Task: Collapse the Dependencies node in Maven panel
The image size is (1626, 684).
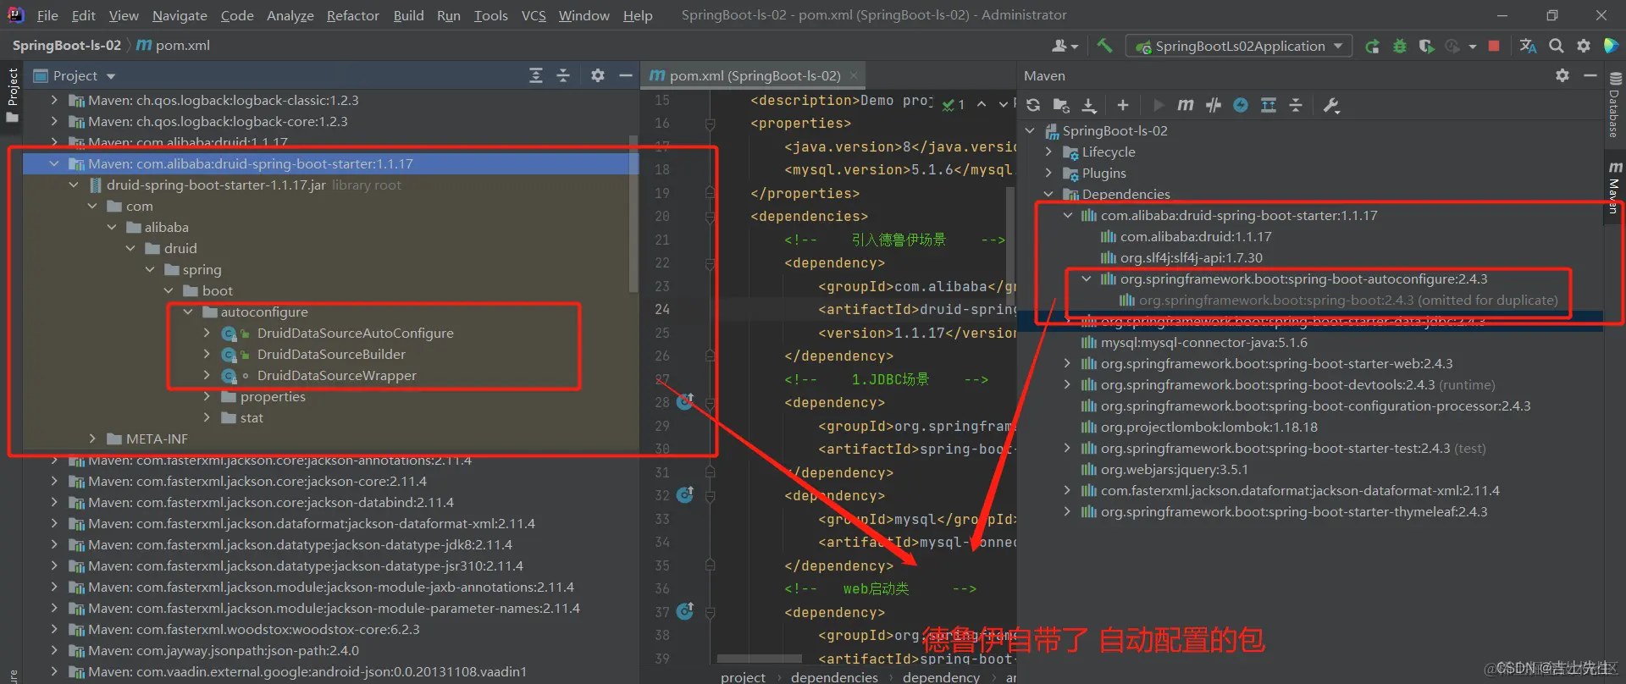Action: coord(1048,194)
